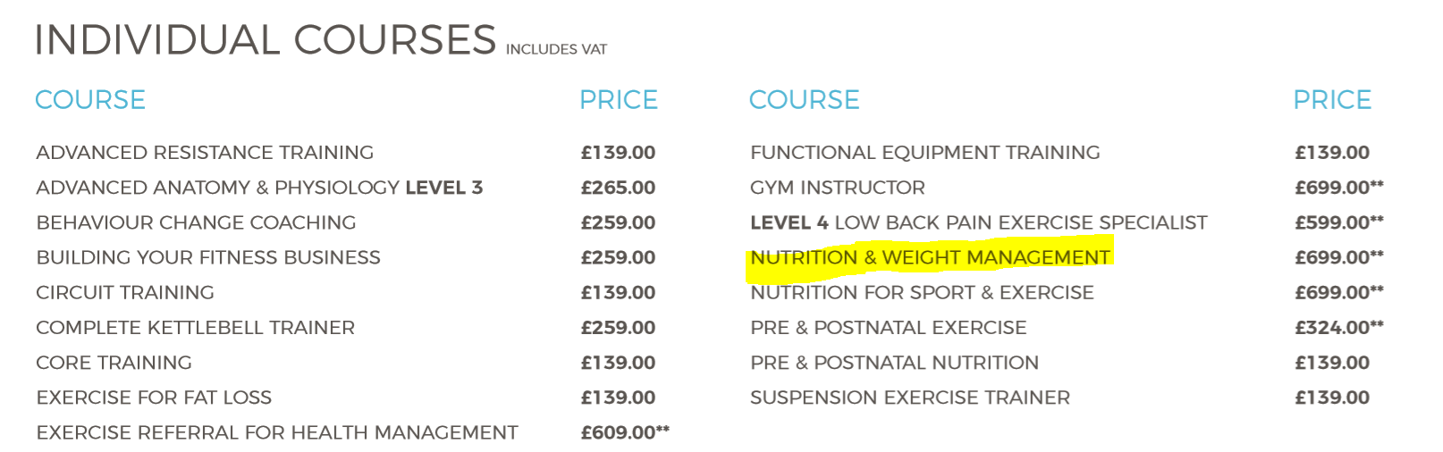This screenshot has width=1443, height=452.
Task: Open the Core Training course
Action: pyautogui.click(x=114, y=363)
